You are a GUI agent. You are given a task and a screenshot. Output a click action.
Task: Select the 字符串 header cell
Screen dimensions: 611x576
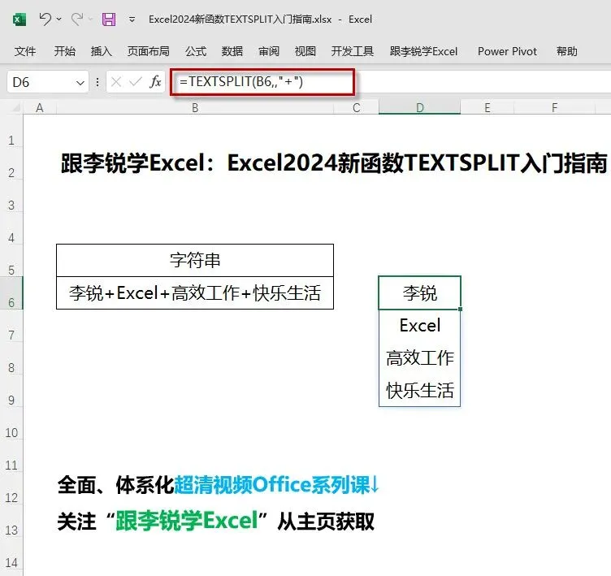point(195,260)
